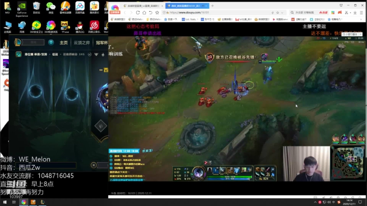Open the 此电脑 (This PC) desktop icon
This screenshot has height=206, width=367.
click(x=7, y=27)
